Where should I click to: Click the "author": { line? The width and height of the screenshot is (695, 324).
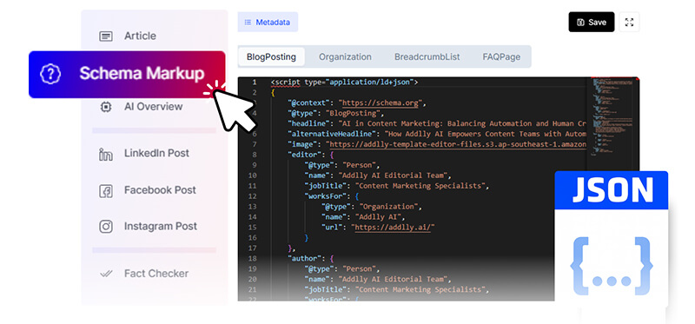point(310,258)
